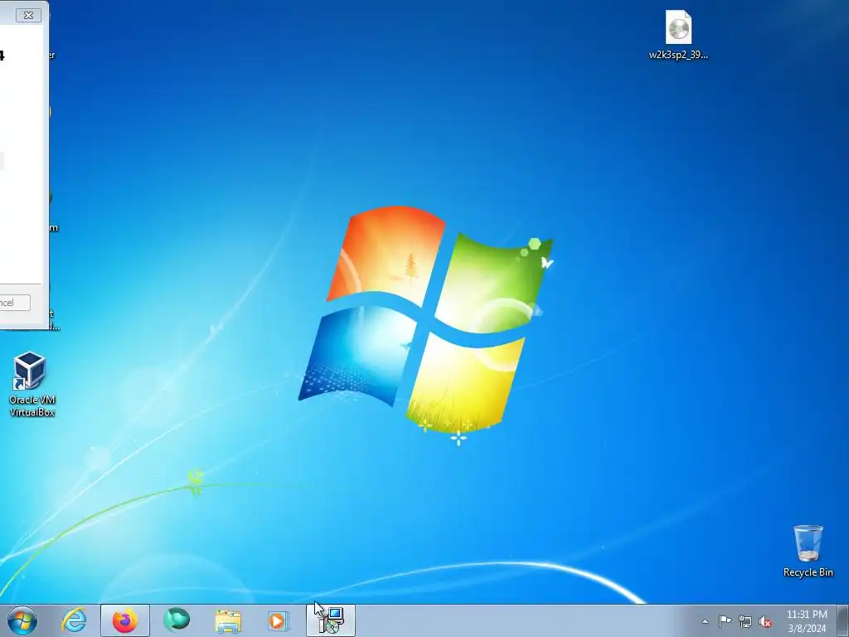Open Windows Explorer folder icon in taskbar
Image resolution: width=849 pixels, height=637 pixels.
pyautogui.click(x=228, y=620)
